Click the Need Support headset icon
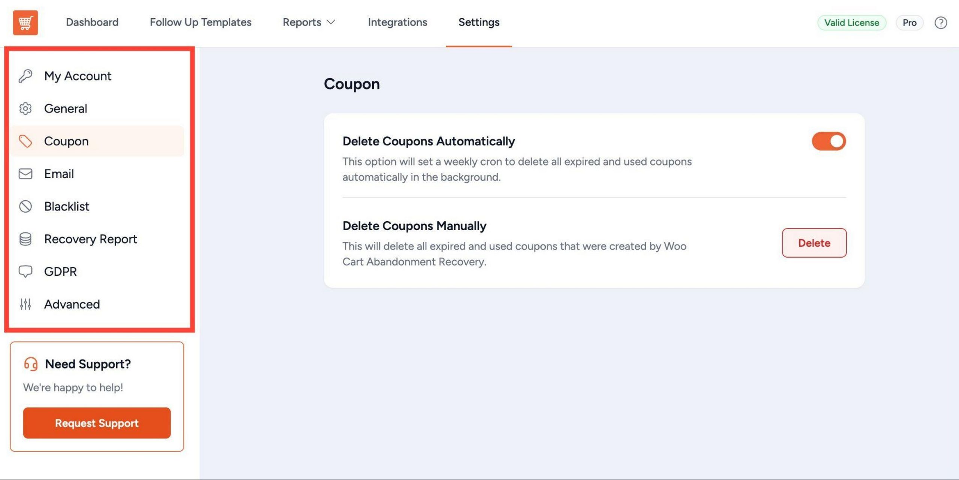The width and height of the screenshot is (959, 480). click(31, 364)
